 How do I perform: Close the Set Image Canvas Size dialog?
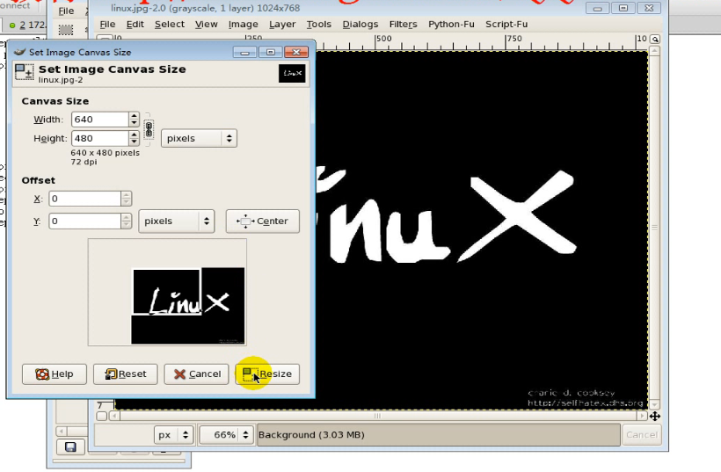(296, 52)
